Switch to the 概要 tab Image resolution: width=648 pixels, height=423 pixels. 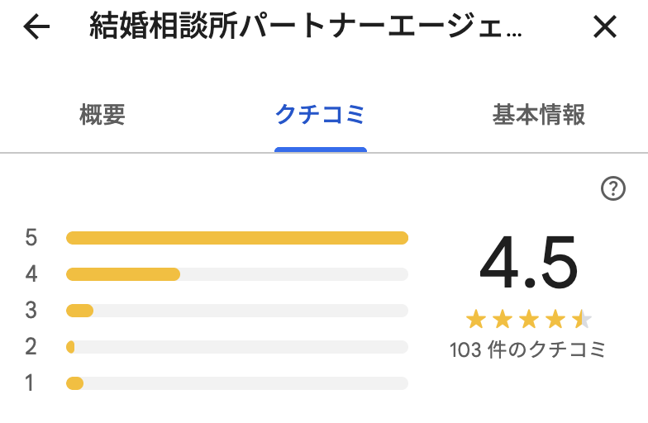click(102, 115)
